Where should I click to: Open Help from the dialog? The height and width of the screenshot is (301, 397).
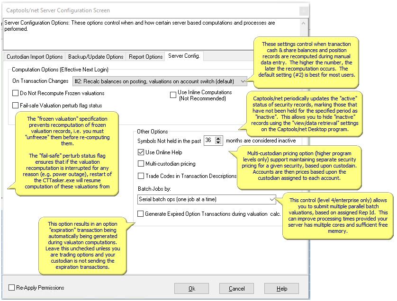tap(281, 288)
